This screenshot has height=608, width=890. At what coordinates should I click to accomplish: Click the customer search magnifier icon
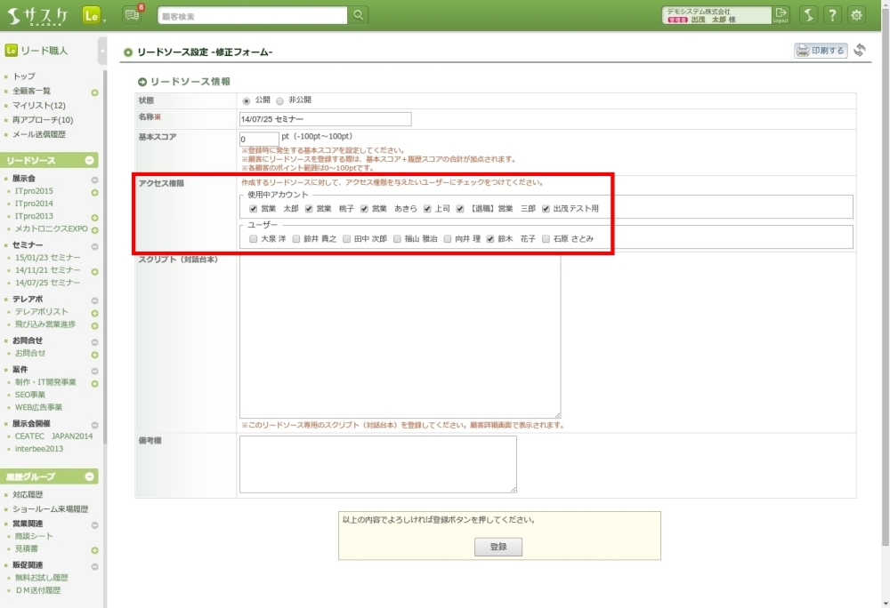click(x=359, y=15)
